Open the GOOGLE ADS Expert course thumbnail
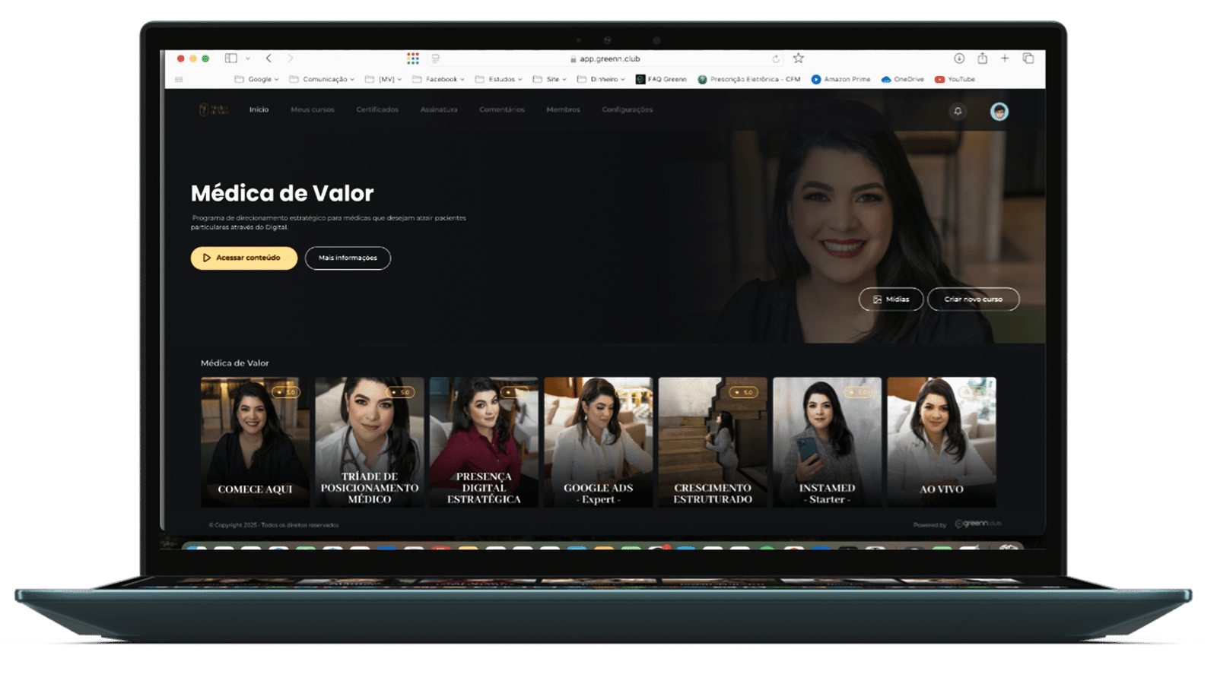Screen dimensions: 1217x687 (x=598, y=442)
